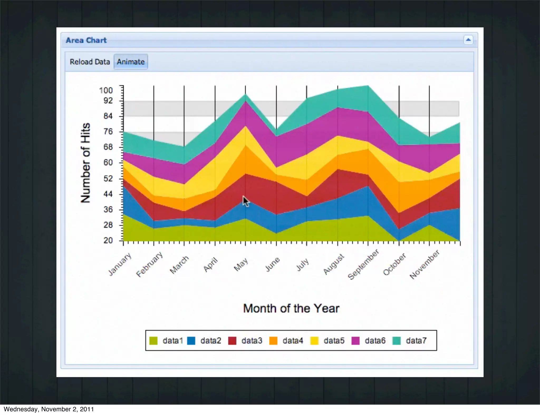Collapse the Area Chart panel
The image size is (540, 415).
(468, 40)
